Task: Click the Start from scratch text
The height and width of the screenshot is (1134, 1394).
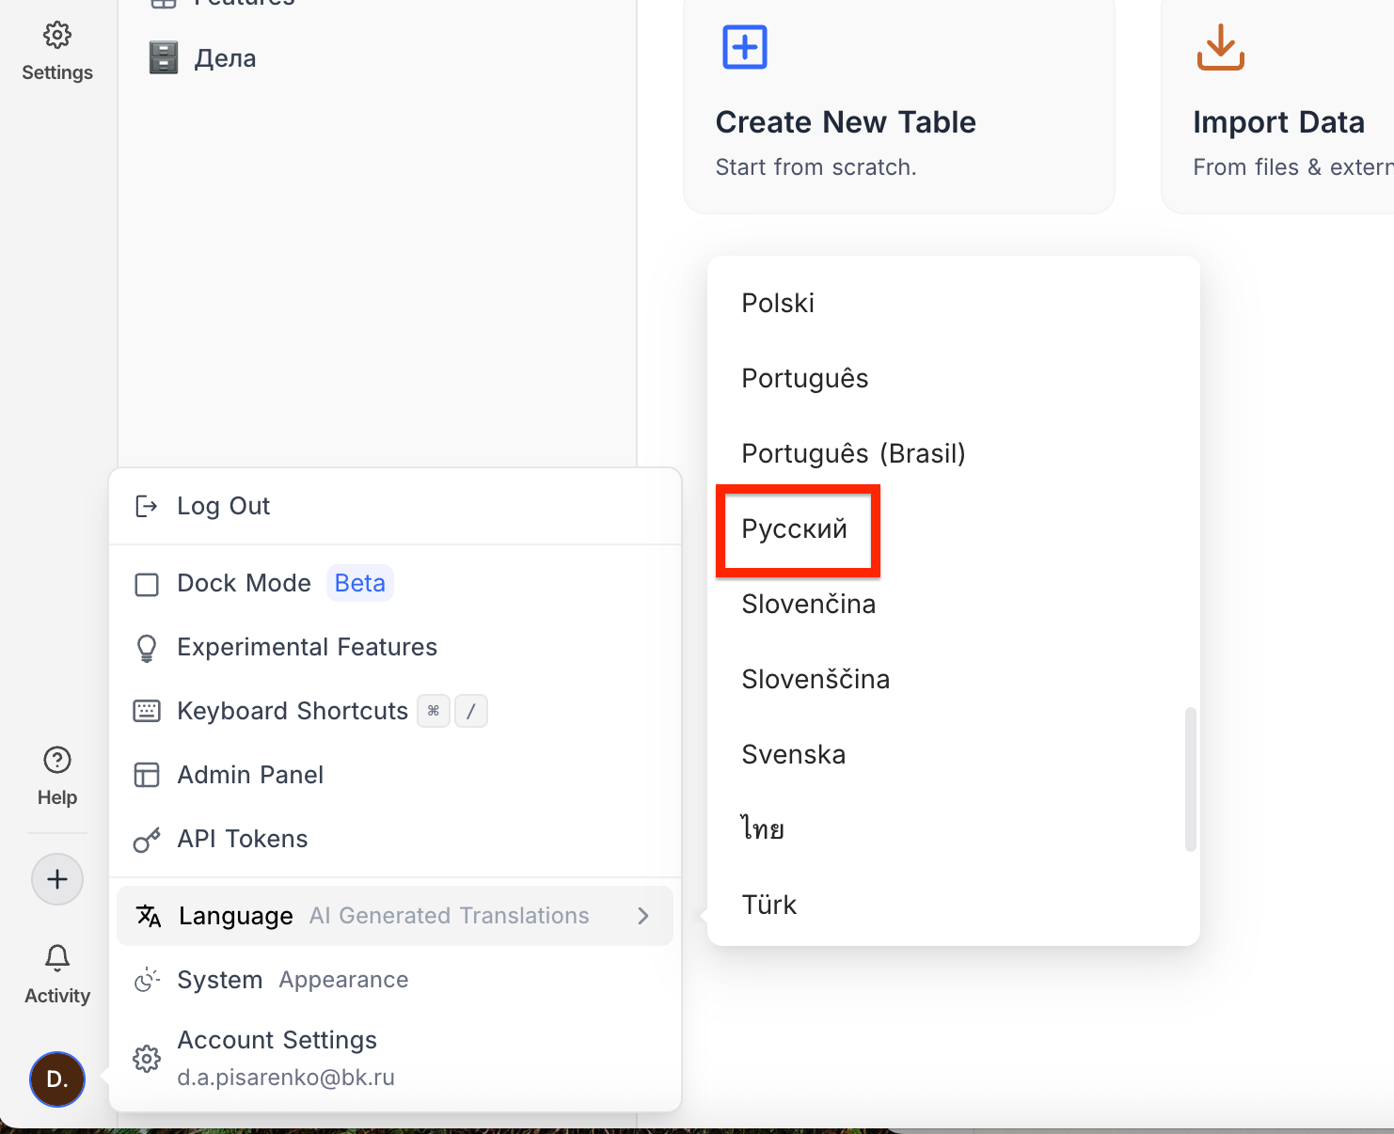Action: (816, 167)
